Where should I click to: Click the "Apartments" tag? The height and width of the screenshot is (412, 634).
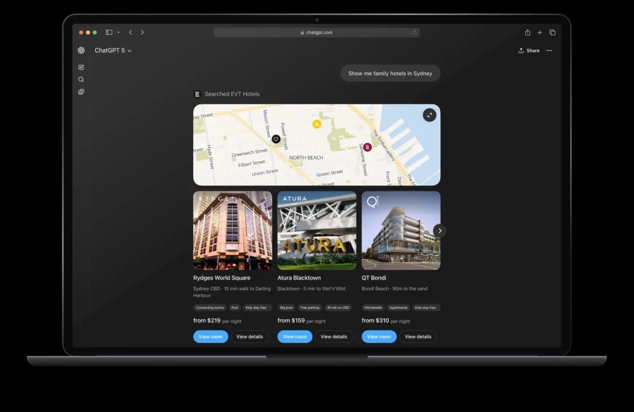(x=398, y=308)
